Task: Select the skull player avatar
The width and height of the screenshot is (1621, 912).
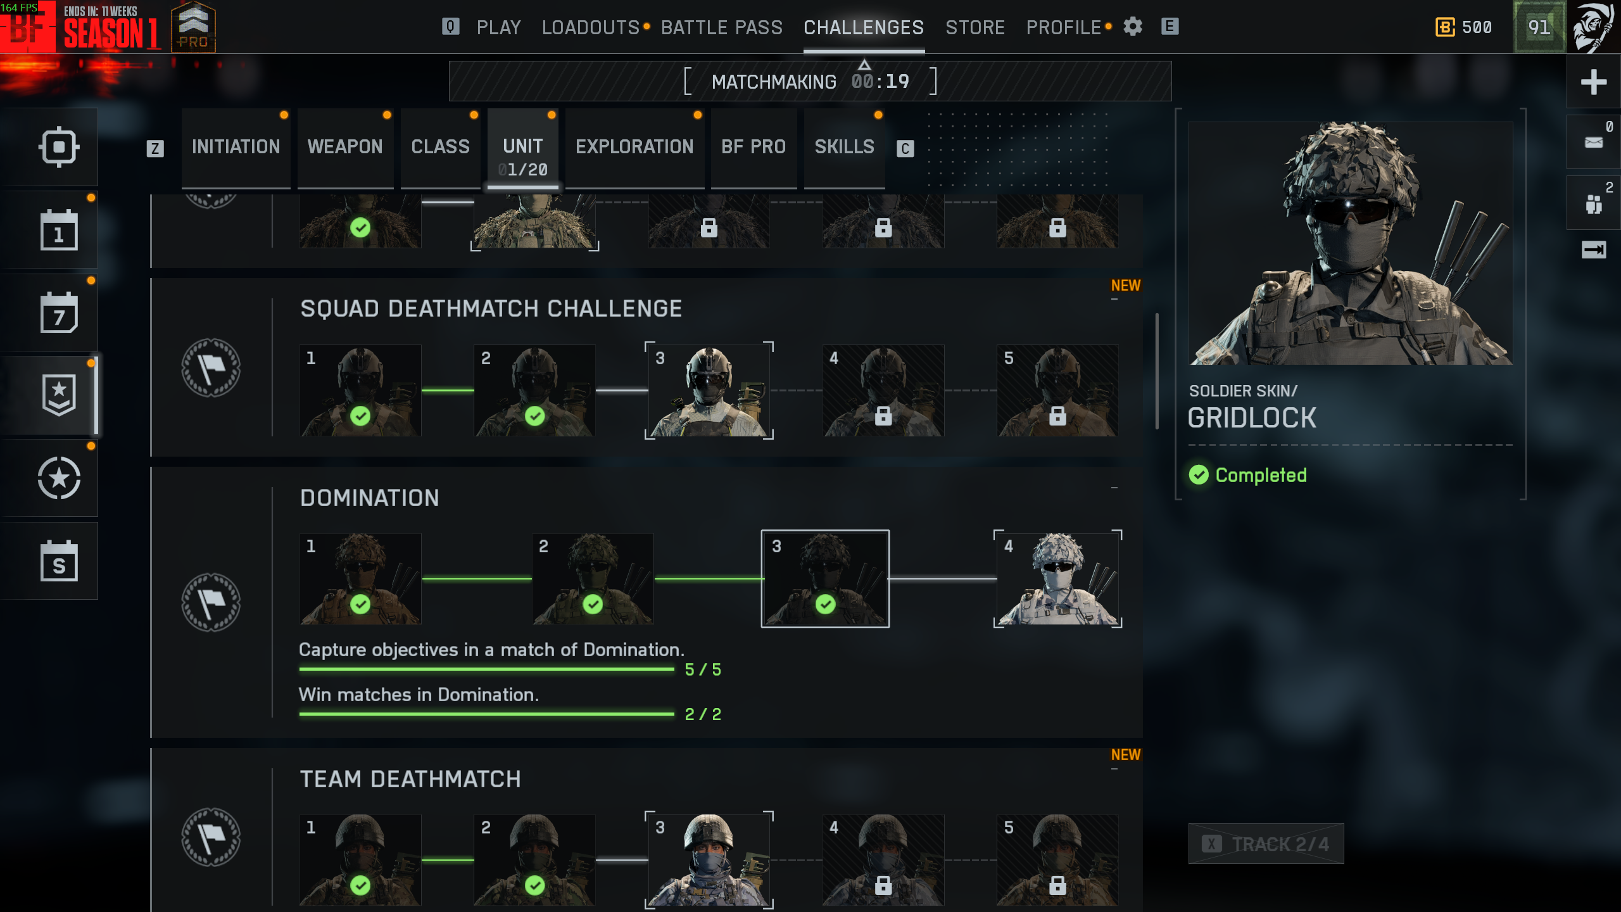Action: 1595,27
